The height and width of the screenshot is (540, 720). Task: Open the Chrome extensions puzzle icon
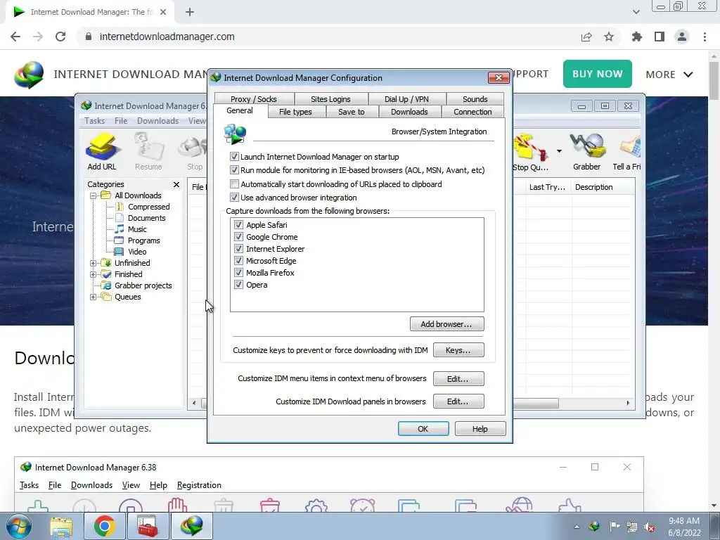tap(637, 37)
